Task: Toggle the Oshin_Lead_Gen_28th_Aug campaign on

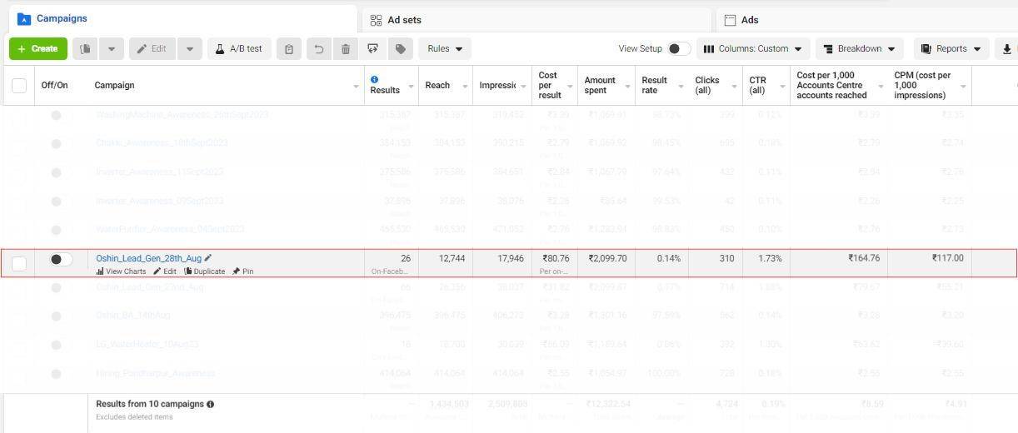Action: 61,260
